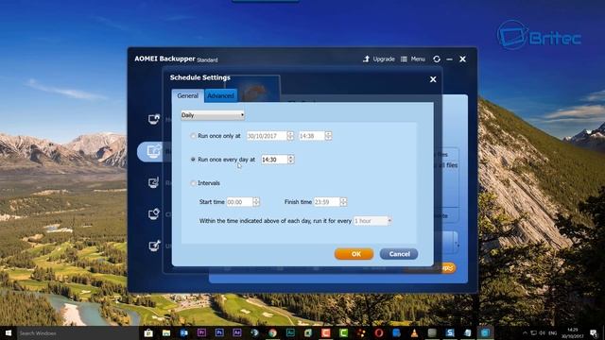Open Google Chrome from taskbar
The image size is (605, 340).
click(x=272, y=333)
